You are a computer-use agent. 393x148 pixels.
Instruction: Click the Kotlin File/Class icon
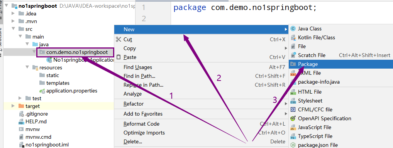click(293, 37)
